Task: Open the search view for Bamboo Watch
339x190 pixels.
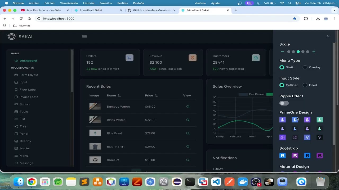Action: tap(188, 107)
